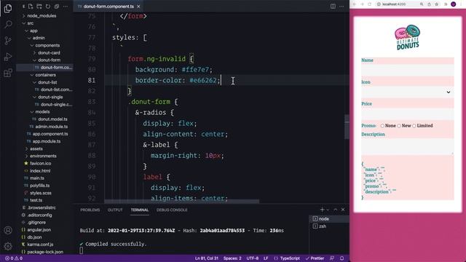The height and width of the screenshot is (262, 466).
Task: Open the Search view in activity bar
Action: tap(8, 24)
